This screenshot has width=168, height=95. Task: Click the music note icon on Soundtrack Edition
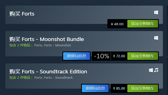pos(156,70)
